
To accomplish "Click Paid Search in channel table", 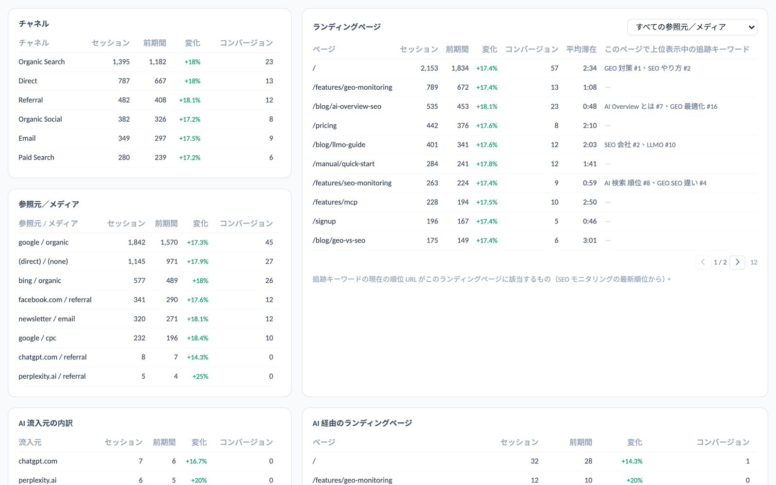I will coord(36,158).
